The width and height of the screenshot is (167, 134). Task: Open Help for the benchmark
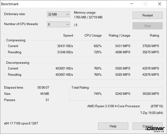[x=113, y=126]
